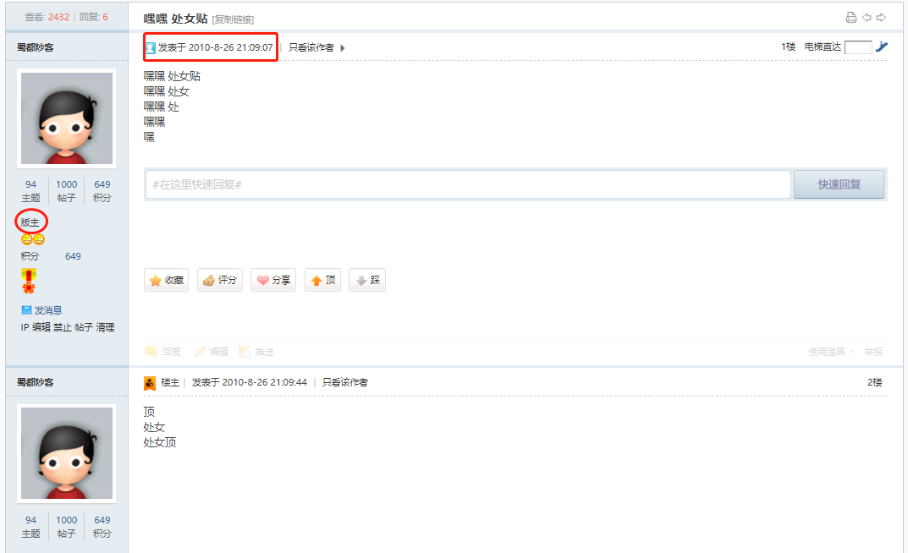This screenshot has width=908, height=553.
Task: Focus the quick reply text field
Action: (x=468, y=184)
